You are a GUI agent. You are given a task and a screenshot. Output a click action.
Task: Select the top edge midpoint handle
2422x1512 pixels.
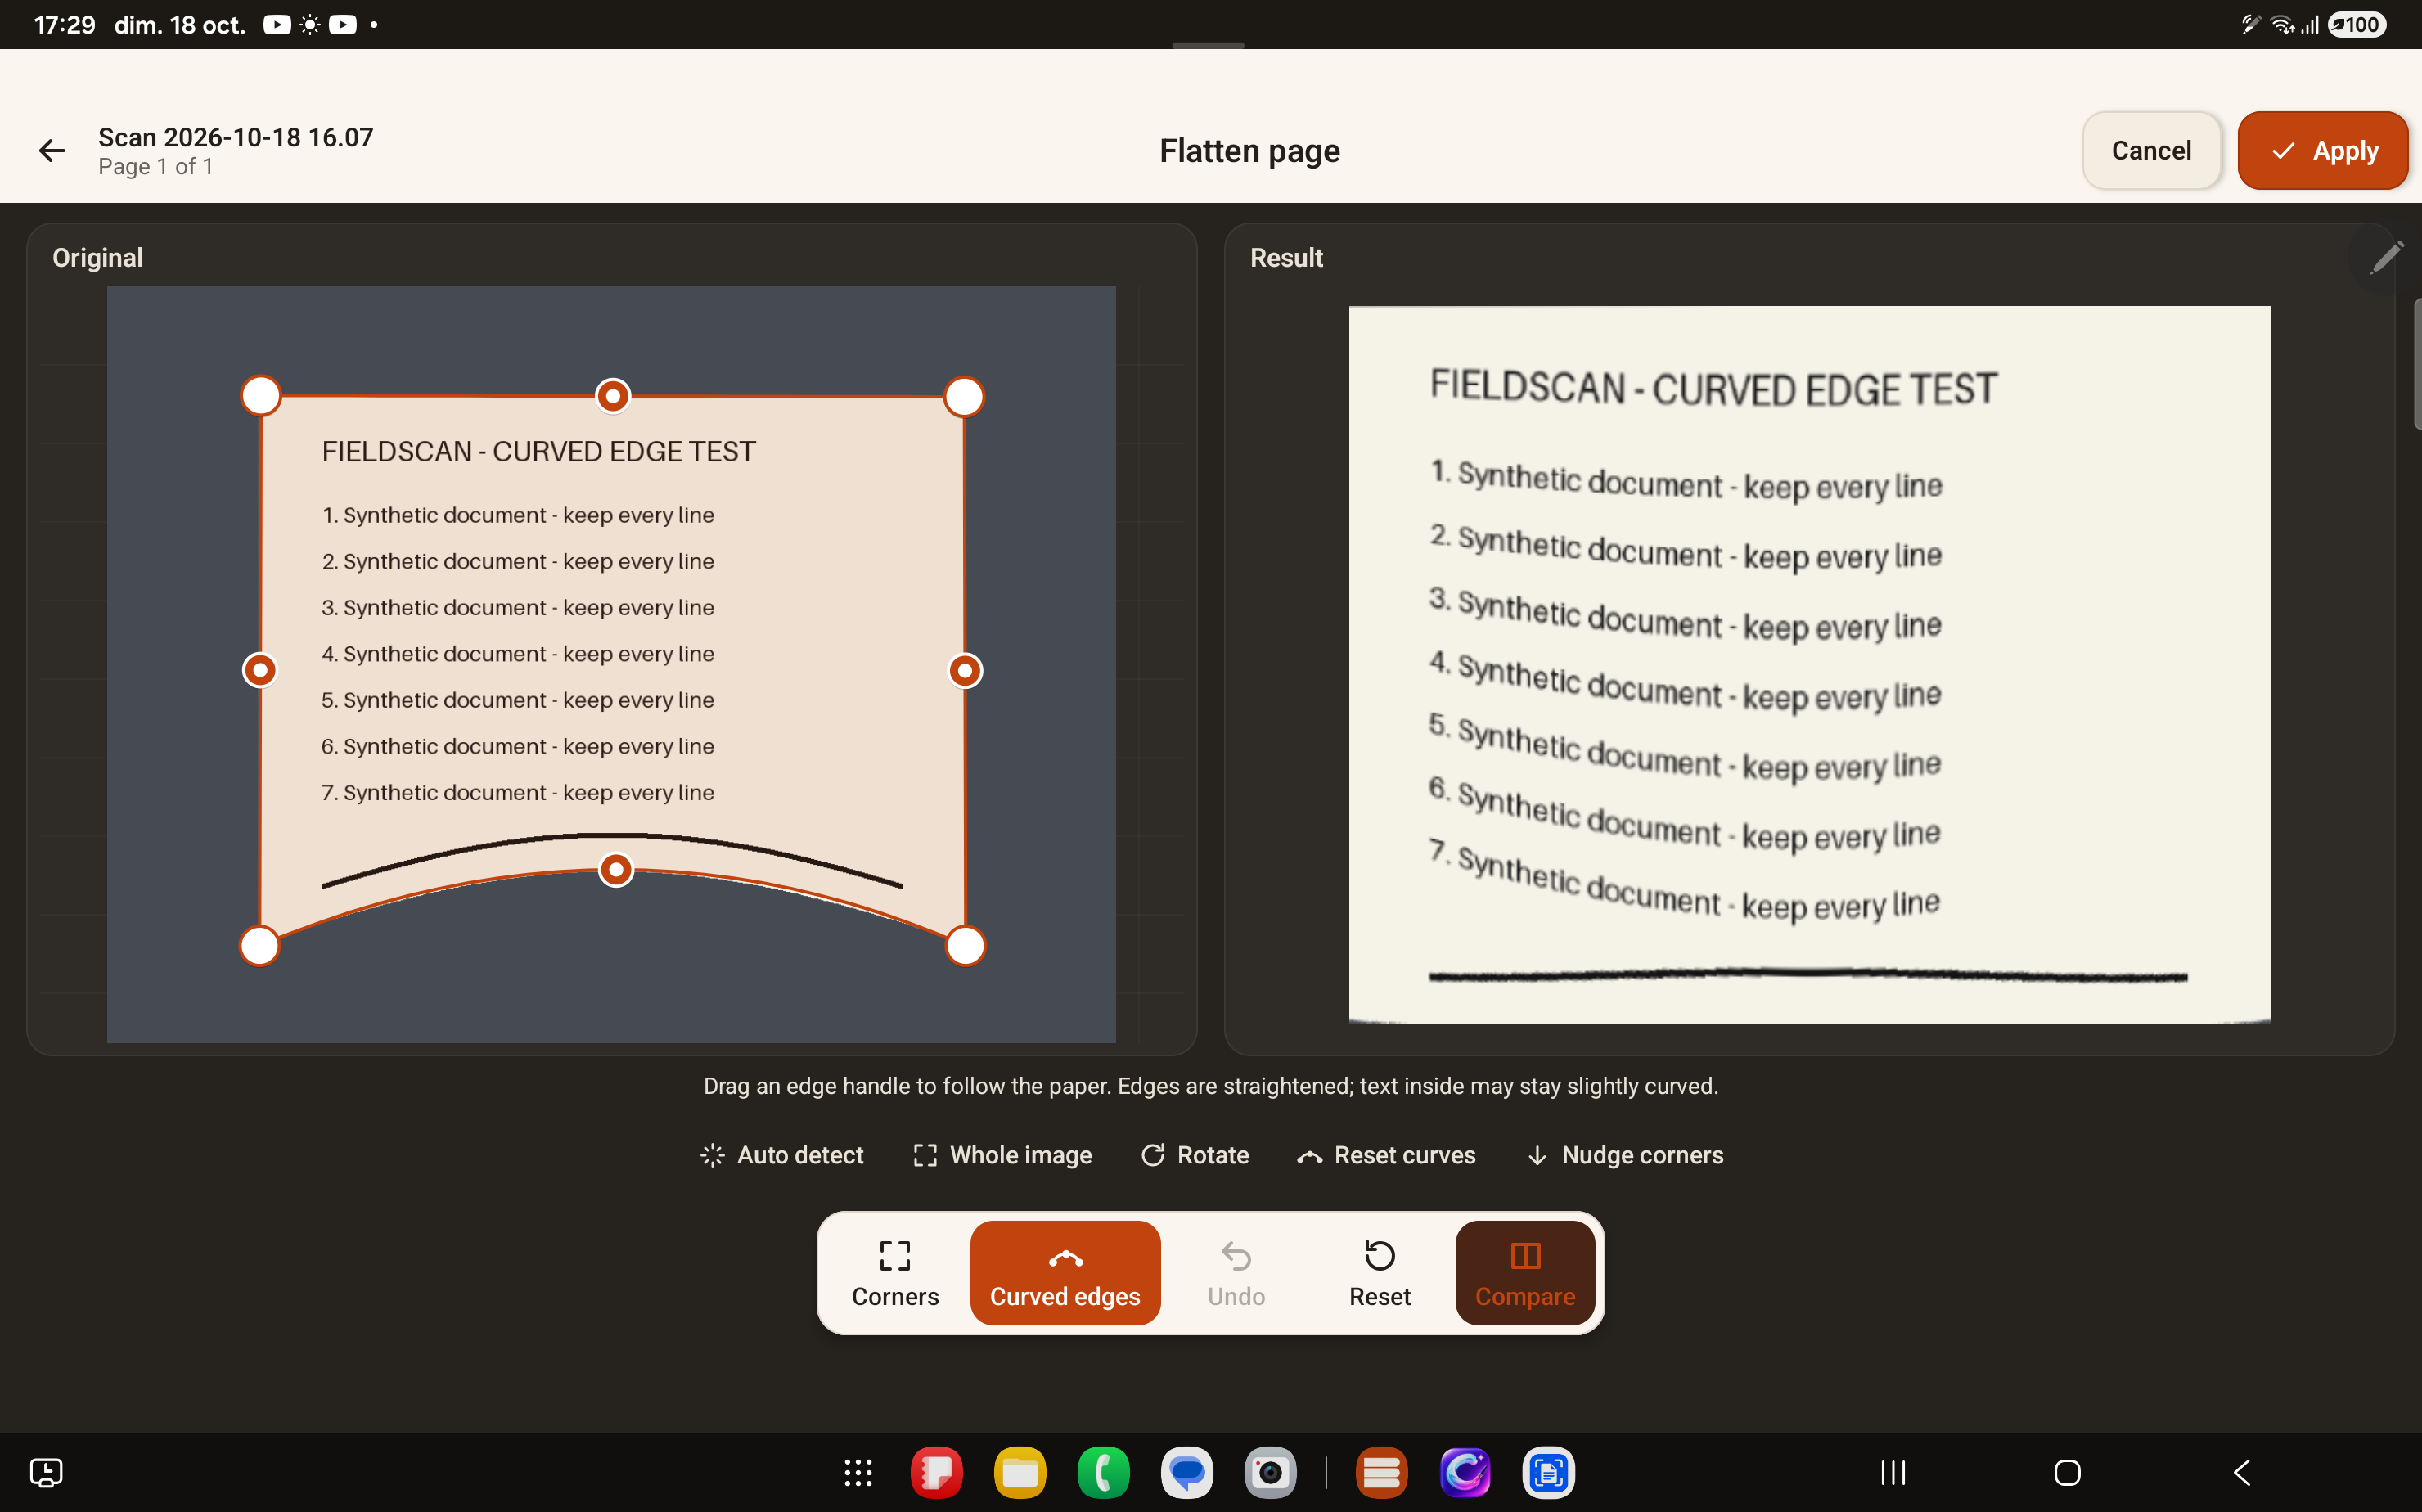[x=613, y=396]
